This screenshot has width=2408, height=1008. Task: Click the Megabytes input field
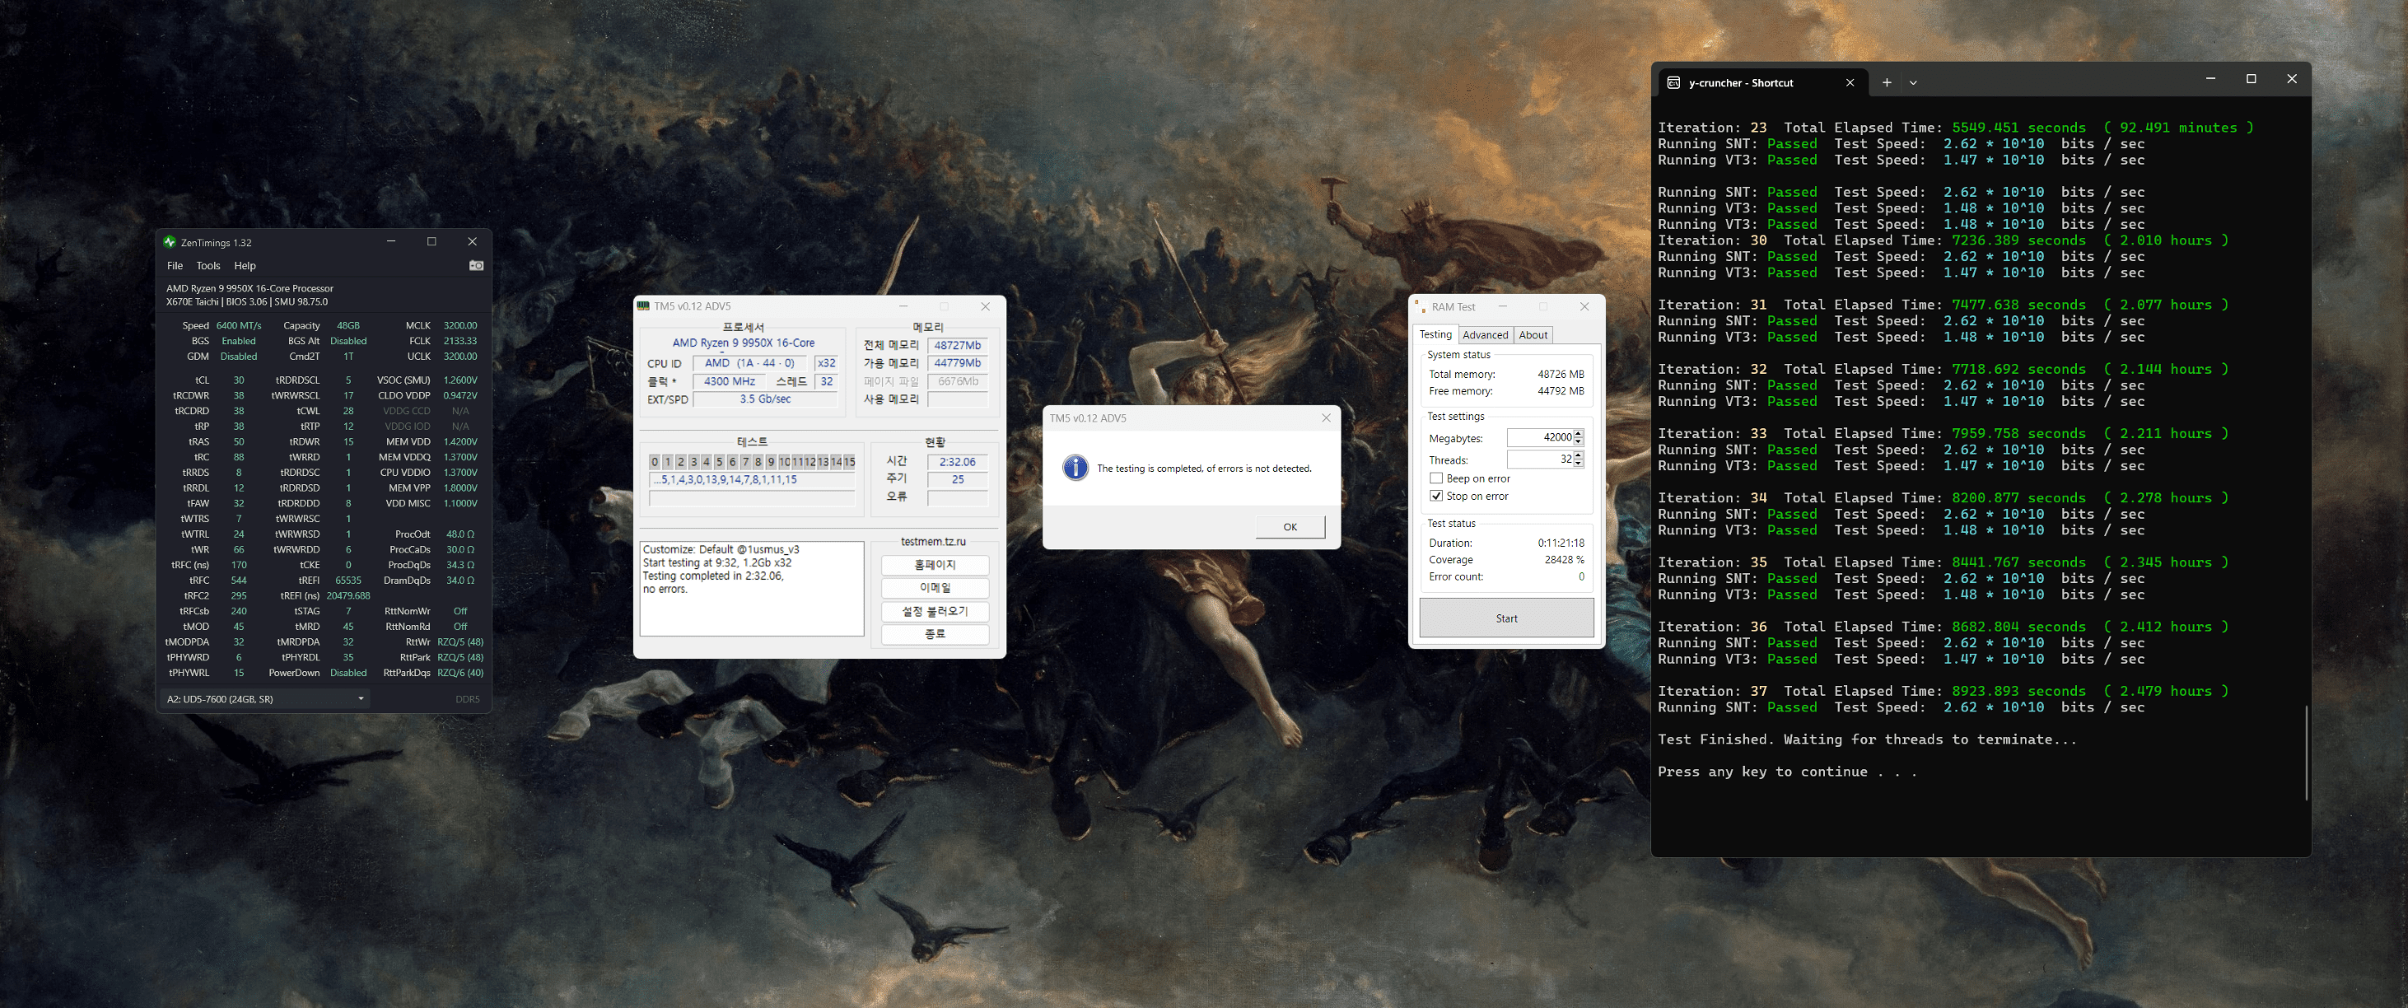tap(1538, 436)
